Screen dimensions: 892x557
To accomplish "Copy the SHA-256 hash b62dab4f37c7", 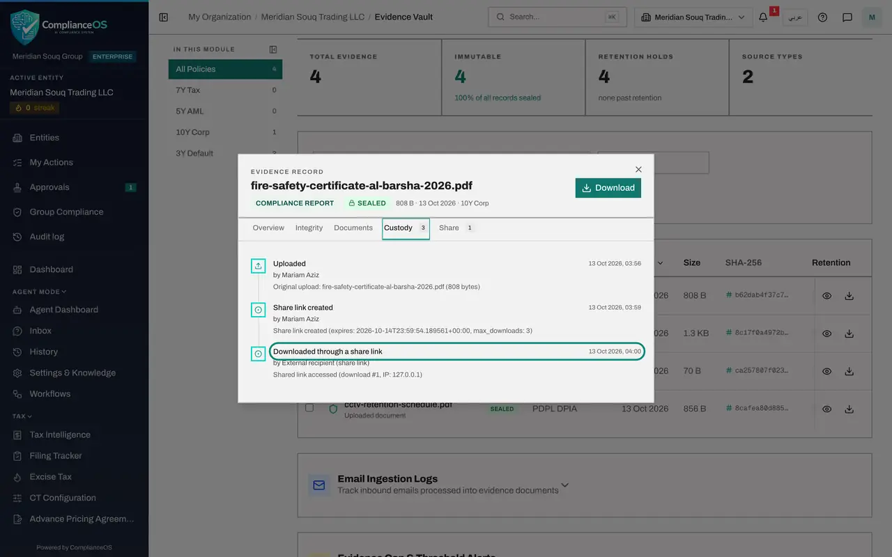I will pyautogui.click(x=758, y=295).
